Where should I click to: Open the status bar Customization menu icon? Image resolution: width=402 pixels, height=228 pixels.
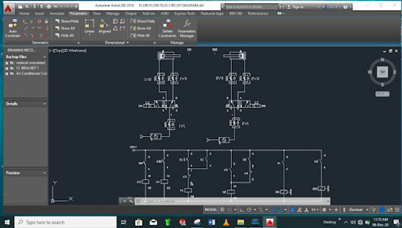(397, 210)
